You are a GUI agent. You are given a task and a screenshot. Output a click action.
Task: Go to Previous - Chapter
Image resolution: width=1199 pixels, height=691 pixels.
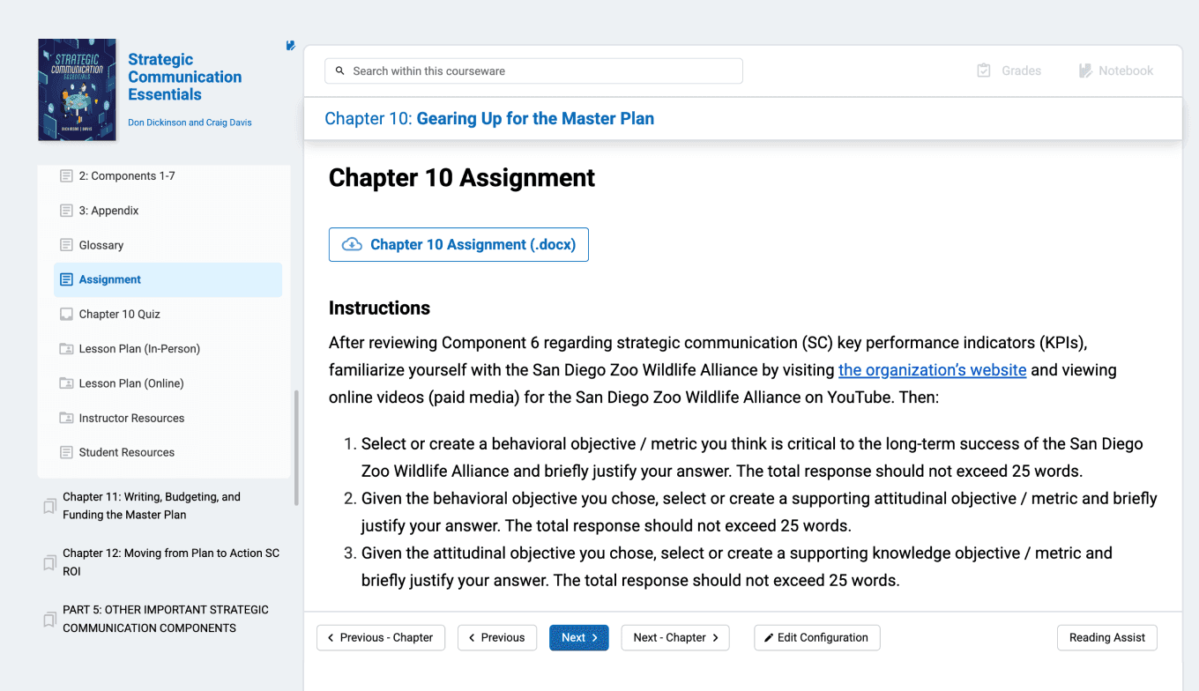tap(381, 637)
